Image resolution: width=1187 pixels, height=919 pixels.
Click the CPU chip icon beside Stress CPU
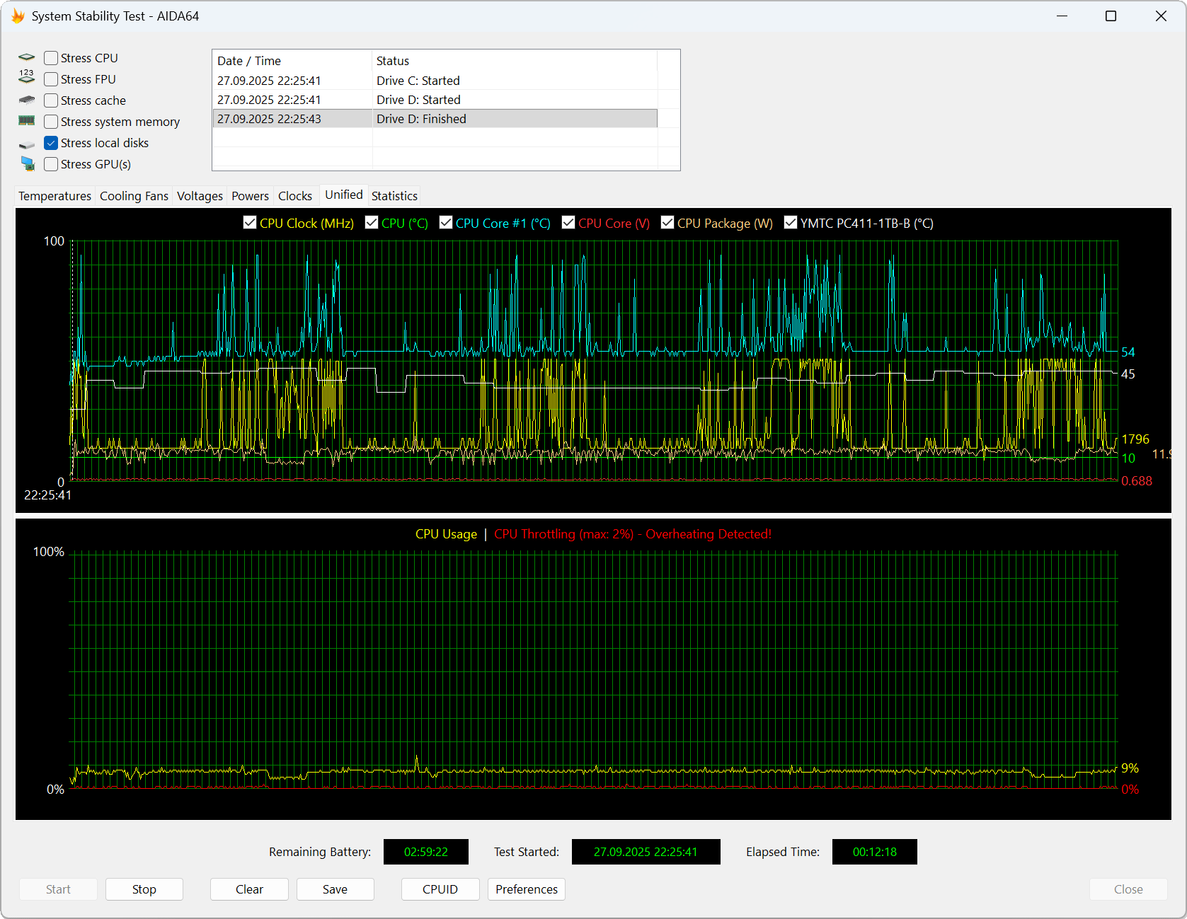26,58
